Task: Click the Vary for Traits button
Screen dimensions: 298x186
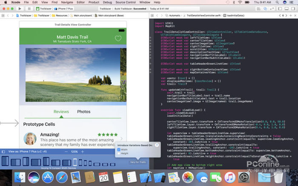Action: coord(138,162)
